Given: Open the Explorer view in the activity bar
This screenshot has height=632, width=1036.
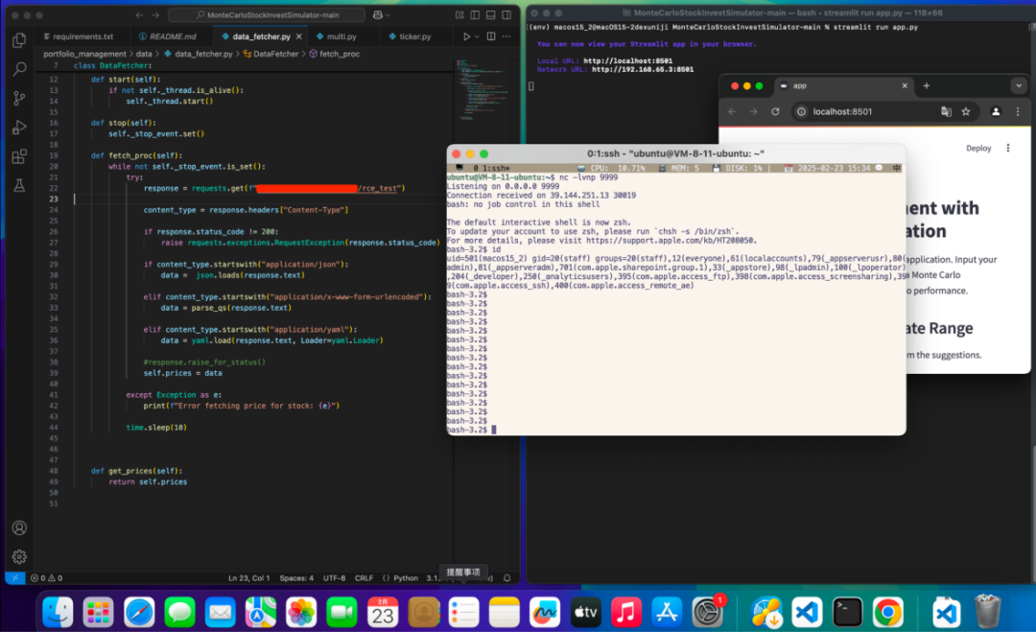Looking at the screenshot, I should pyautogui.click(x=18, y=40).
